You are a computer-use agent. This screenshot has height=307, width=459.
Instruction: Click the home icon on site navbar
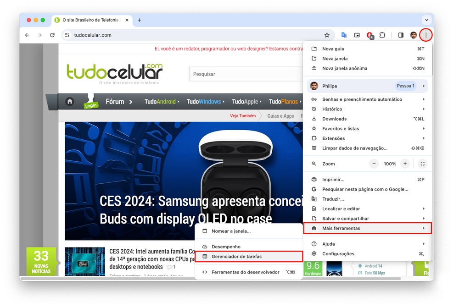pos(70,101)
